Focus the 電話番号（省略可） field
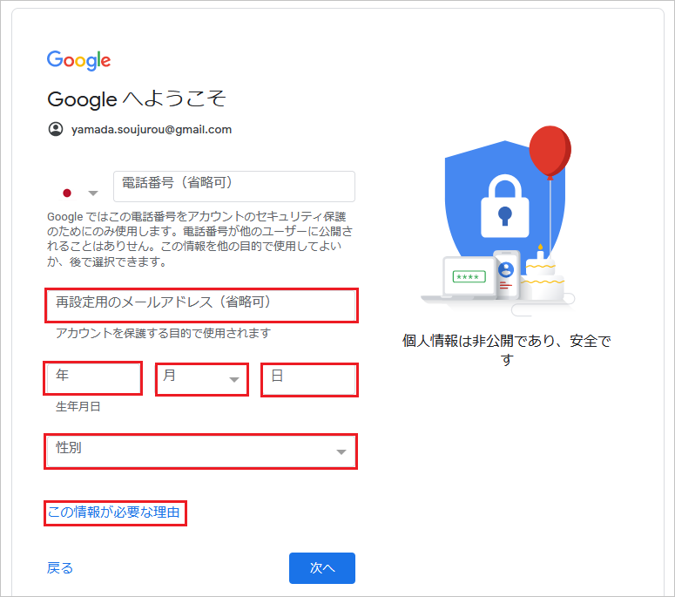This screenshot has width=675, height=597. point(234,187)
